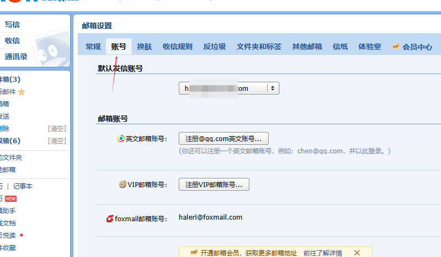The image size is (441, 257).
Task: Click the 默认发信账号 section heading
Action: click(120, 68)
